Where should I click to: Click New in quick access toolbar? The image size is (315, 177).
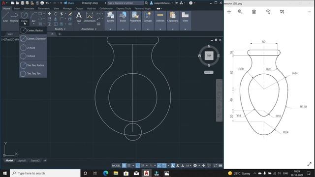point(12,3)
